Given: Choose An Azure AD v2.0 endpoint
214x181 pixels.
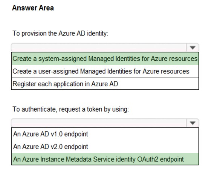Looking at the screenshot, I should point(105,147).
